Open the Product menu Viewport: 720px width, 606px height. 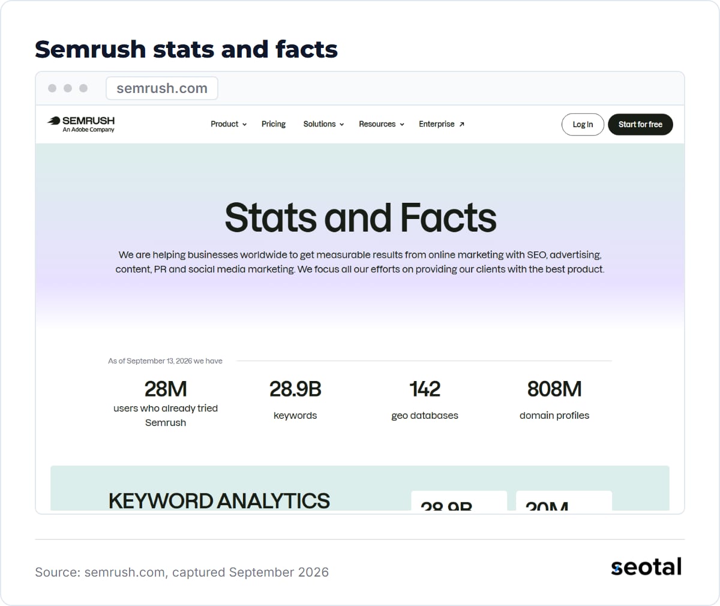[x=229, y=124]
